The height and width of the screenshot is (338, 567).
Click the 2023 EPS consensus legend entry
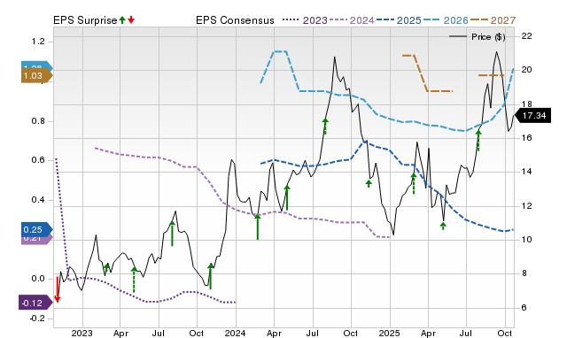305,20
